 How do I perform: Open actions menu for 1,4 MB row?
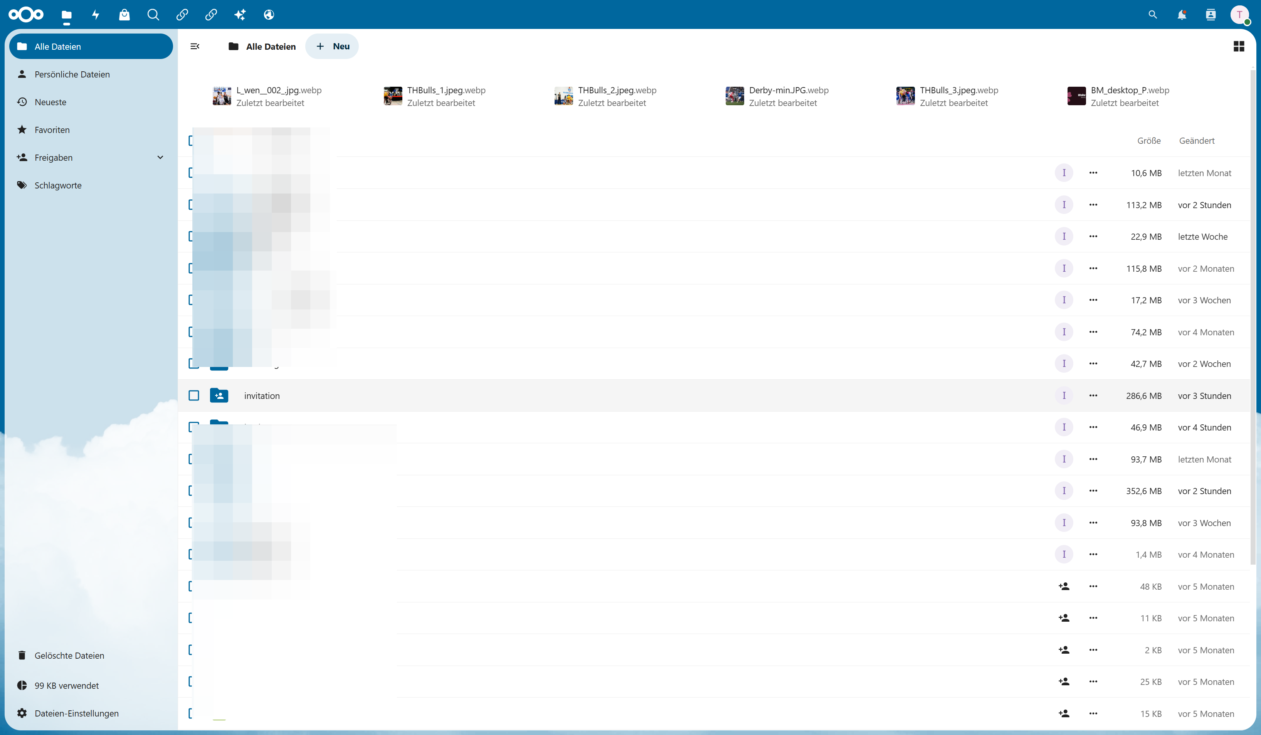tap(1093, 554)
